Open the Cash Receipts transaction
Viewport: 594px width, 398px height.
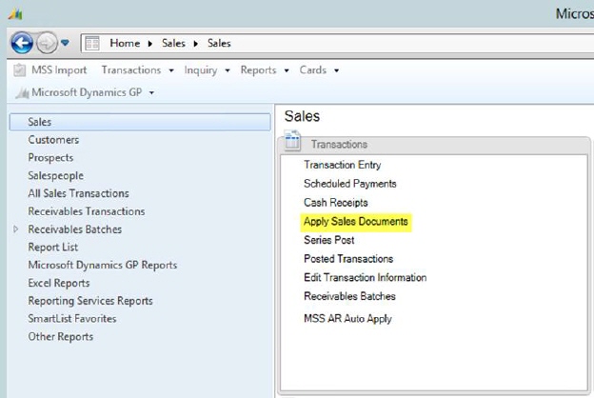click(335, 203)
